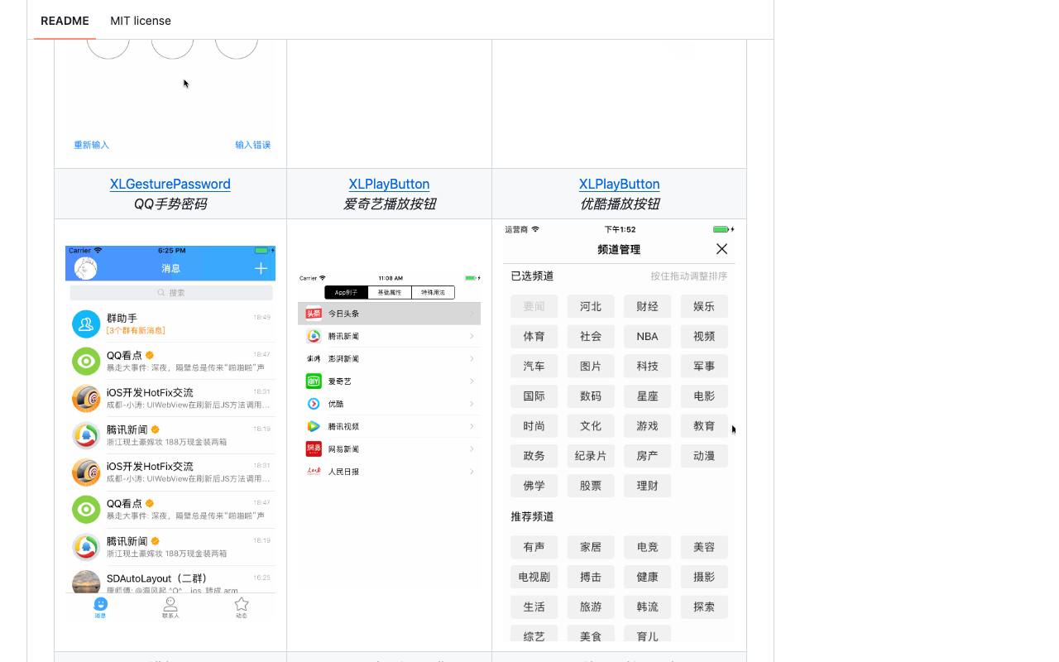
Task: Click the 联系人 tab icon in the bottom bar
Action: pyautogui.click(x=170, y=604)
